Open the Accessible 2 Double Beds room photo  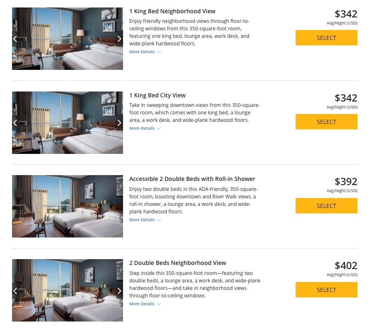point(67,206)
